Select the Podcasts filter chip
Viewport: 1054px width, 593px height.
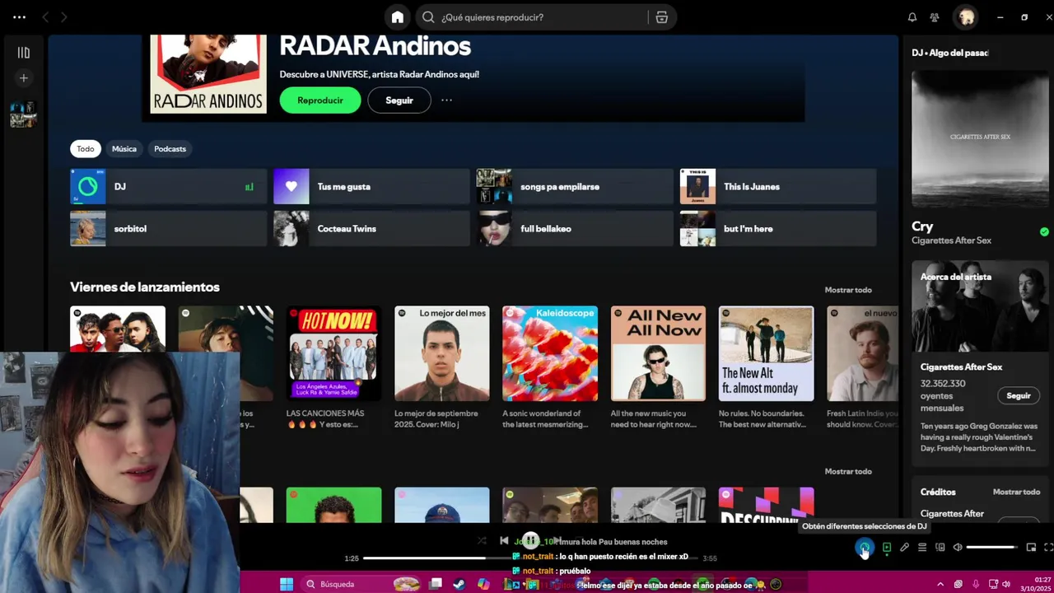[x=170, y=149]
